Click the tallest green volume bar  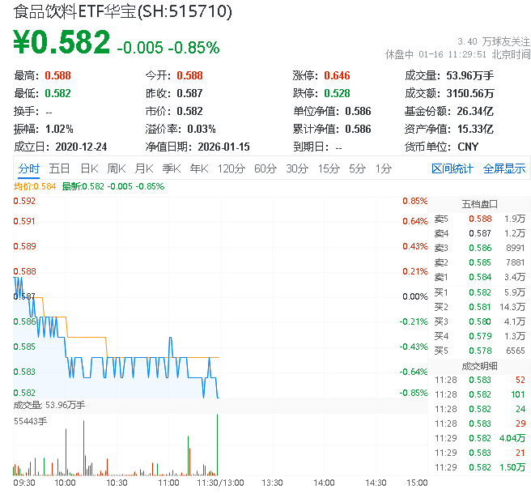coord(218,444)
